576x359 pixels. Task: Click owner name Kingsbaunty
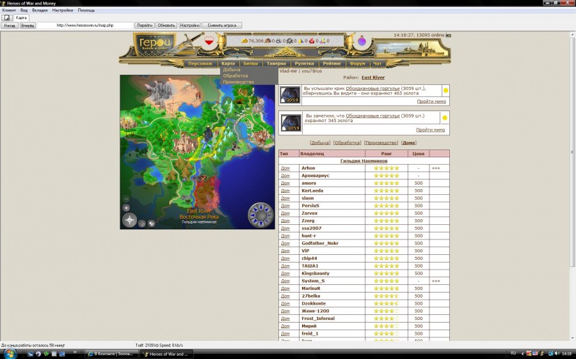click(315, 273)
